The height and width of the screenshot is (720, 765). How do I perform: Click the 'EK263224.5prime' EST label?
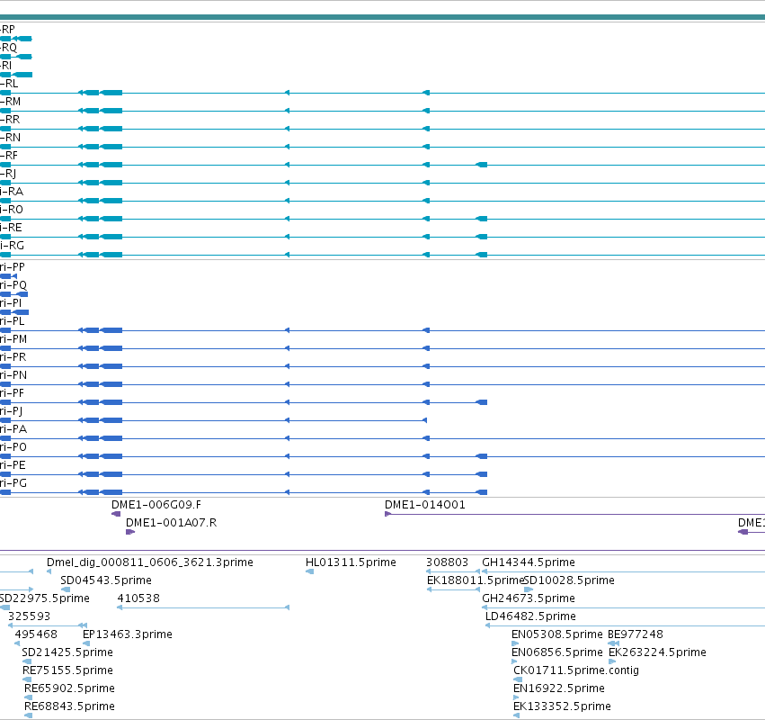click(x=657, y=652)
